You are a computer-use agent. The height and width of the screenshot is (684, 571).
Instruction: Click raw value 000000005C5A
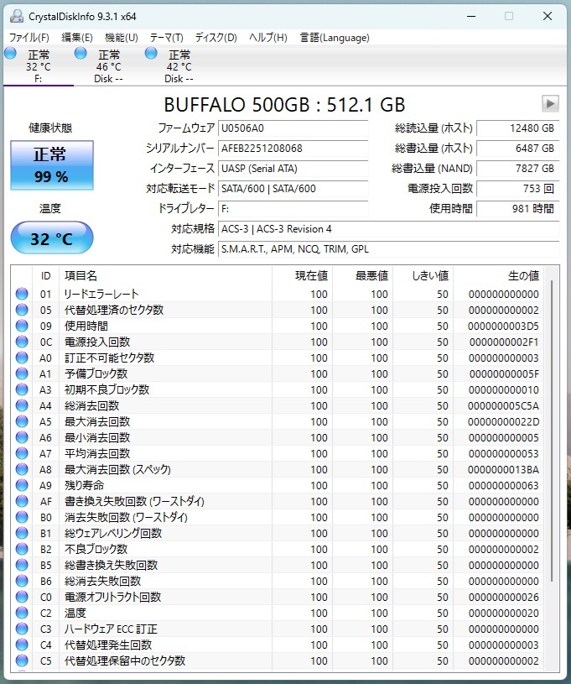(503, 406)
